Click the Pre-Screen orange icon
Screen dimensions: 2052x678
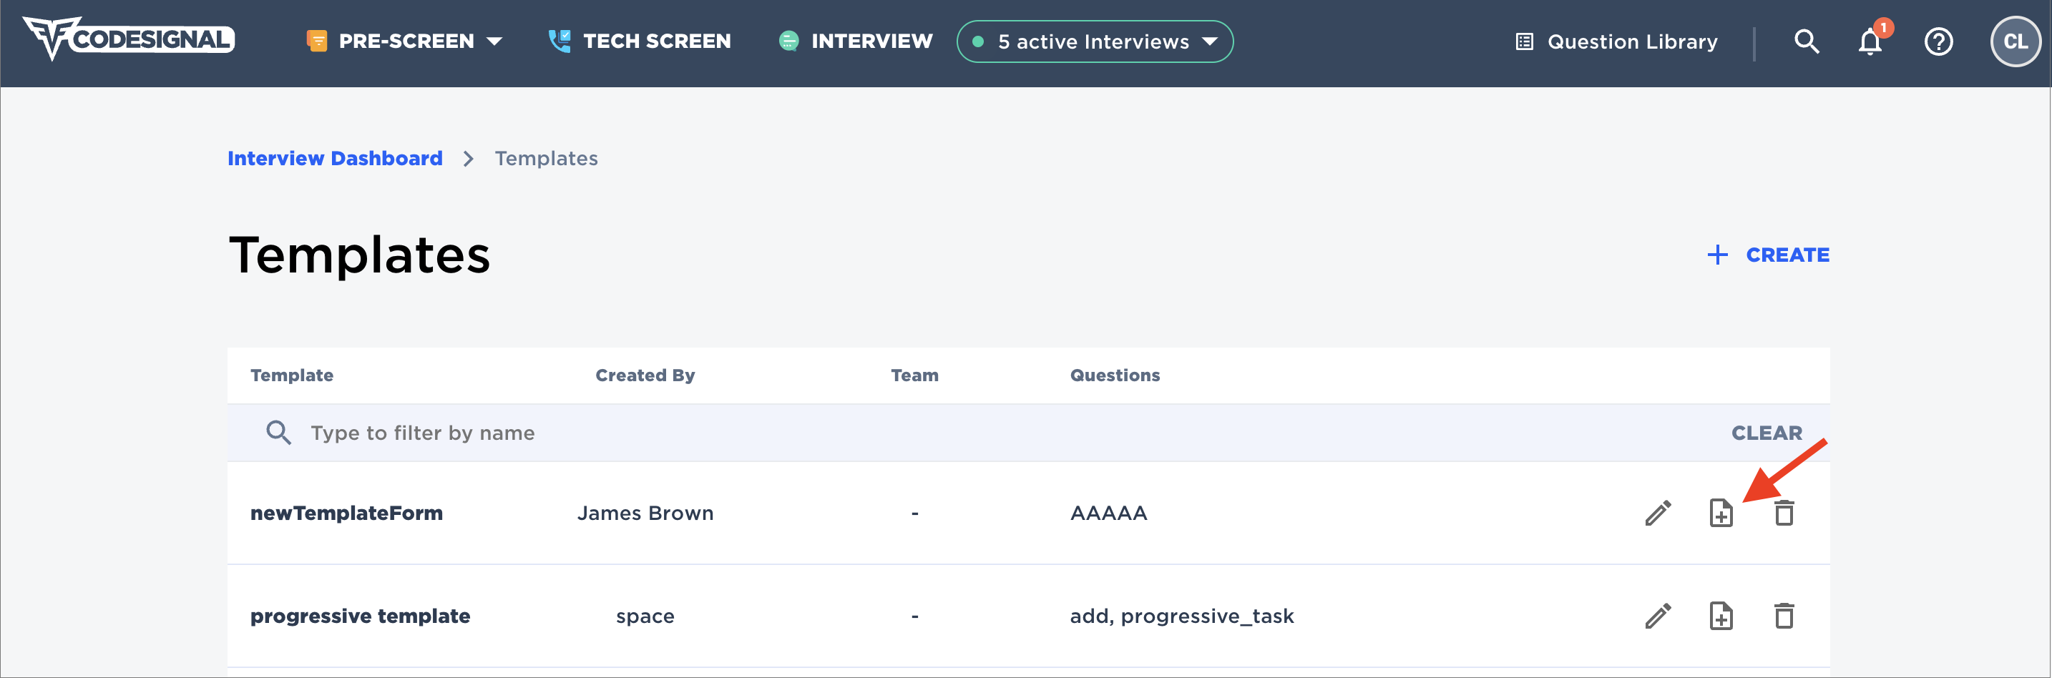coord(316,41)
